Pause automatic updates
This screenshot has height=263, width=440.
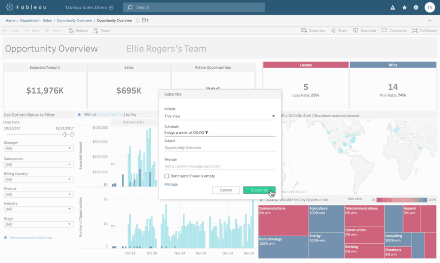[x=102, y=31]
